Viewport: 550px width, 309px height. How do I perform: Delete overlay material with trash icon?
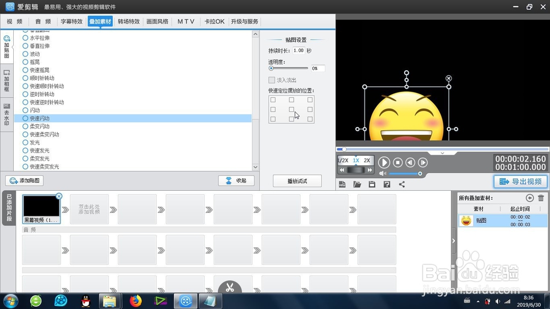(x=541, y=198)
